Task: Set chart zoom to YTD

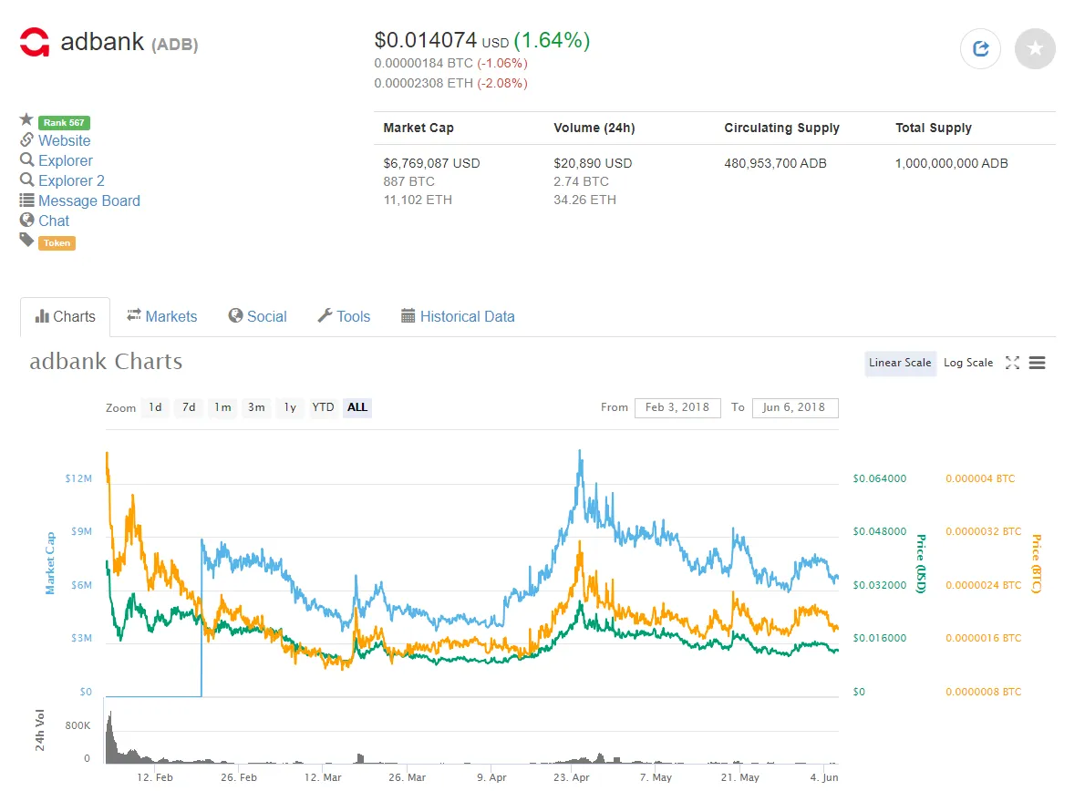Action: point(323,407)
